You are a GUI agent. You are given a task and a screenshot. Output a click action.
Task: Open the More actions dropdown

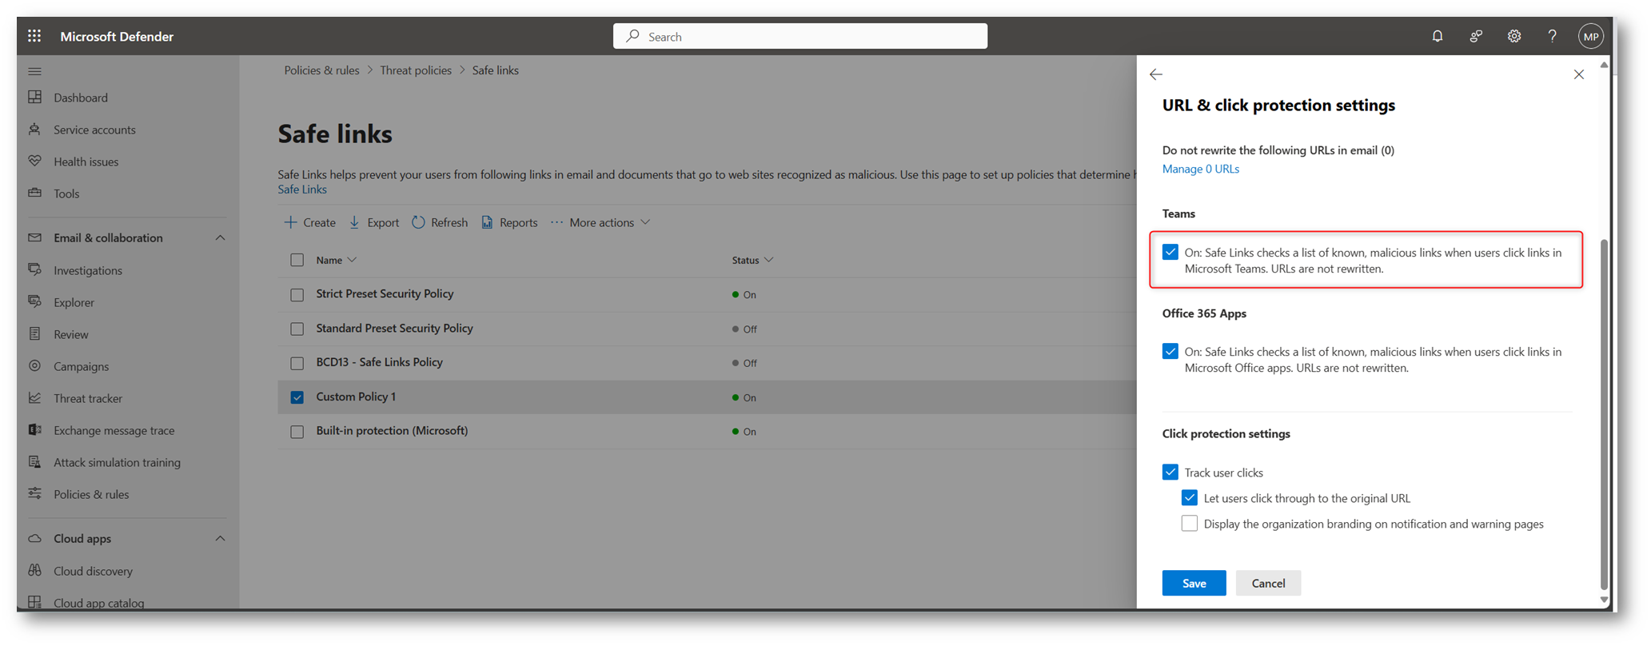pyautogui.click(x=600, y=222)
